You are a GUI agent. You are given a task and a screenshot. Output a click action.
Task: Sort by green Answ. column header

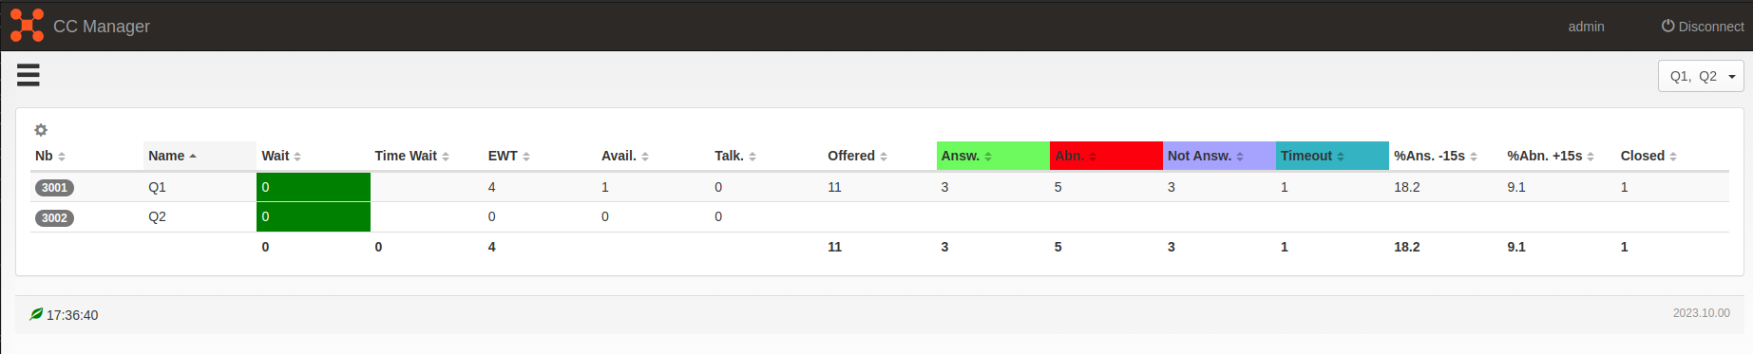pyautogui.click(x=993, y=156)
